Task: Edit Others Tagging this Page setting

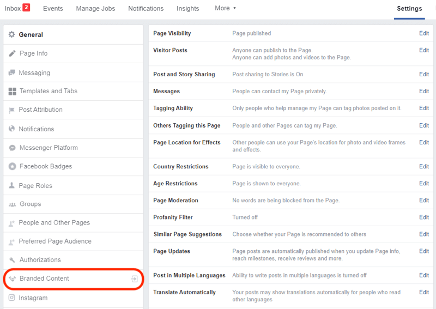Action: pos(424,125)
